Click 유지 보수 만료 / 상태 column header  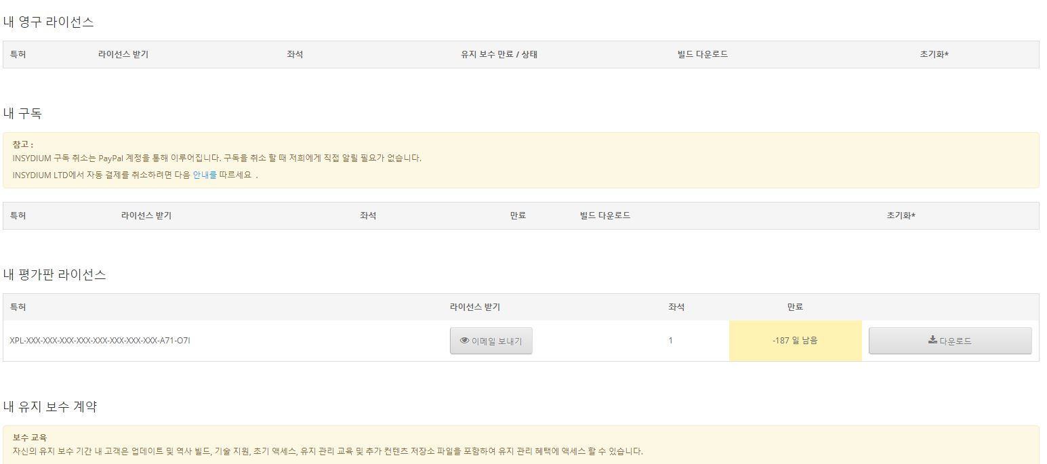point(499,54)
